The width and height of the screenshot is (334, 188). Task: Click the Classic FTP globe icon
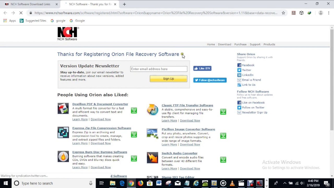pos(152,110)
